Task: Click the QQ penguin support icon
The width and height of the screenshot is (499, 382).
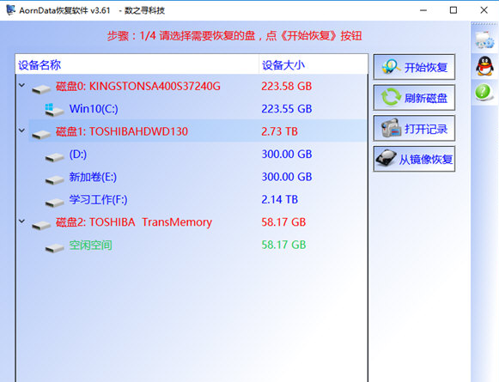Action: pyautogui.click(x=484, y=66)
